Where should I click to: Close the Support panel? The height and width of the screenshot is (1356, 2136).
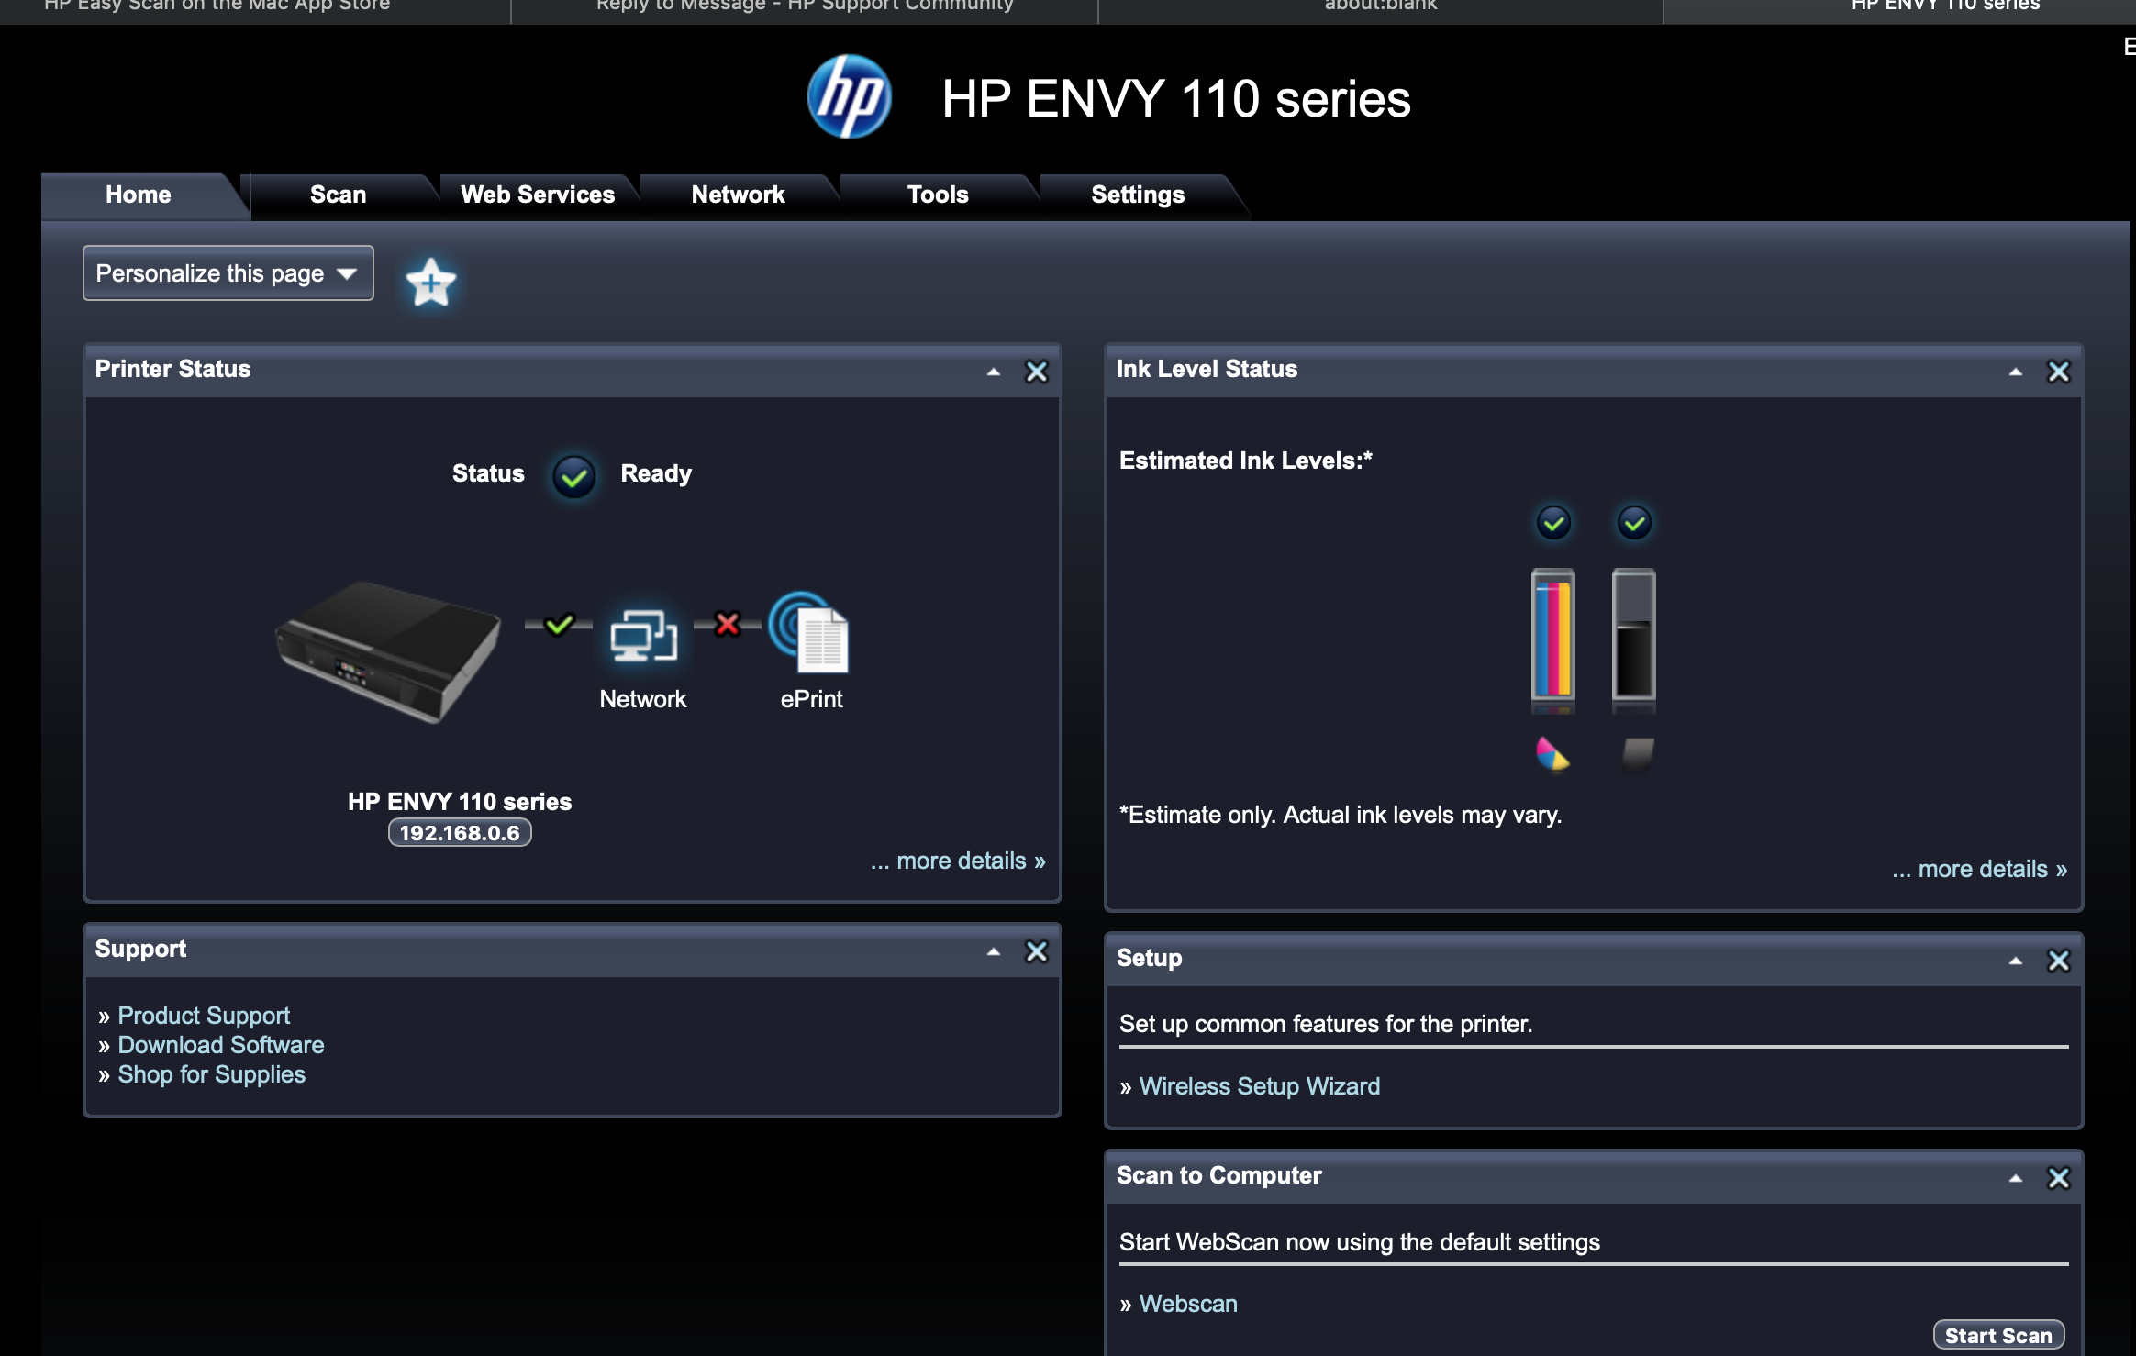point(1038,951)
